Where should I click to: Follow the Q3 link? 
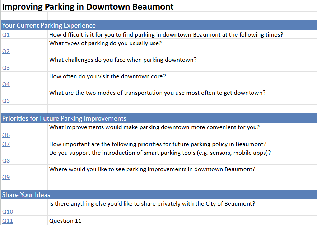tap(6, 68)
